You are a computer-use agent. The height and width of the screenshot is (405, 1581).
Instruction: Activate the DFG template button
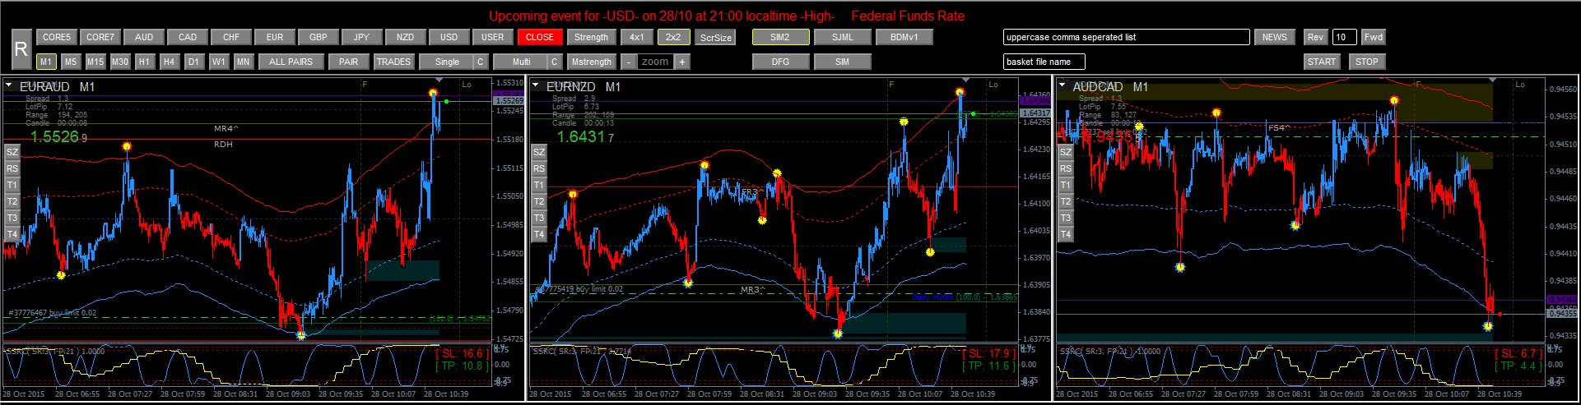(780, 62)
